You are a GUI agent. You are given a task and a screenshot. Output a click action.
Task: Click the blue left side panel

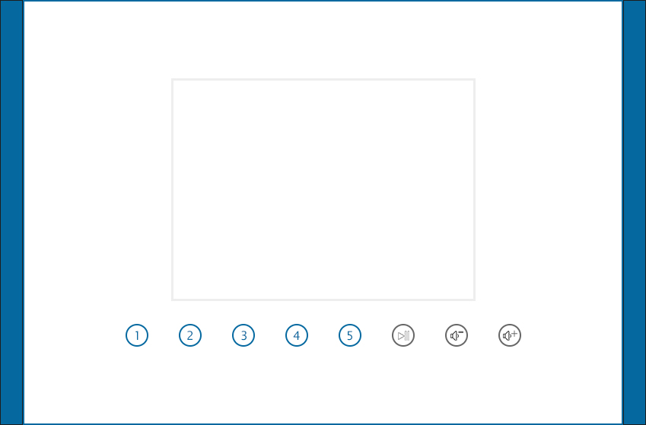click(11, 212)
